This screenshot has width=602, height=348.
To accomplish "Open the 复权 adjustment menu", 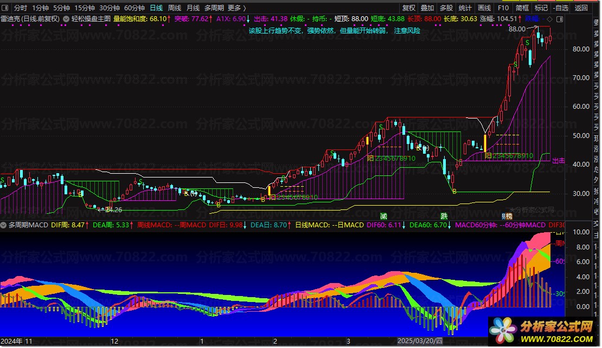I will [408, 8].
